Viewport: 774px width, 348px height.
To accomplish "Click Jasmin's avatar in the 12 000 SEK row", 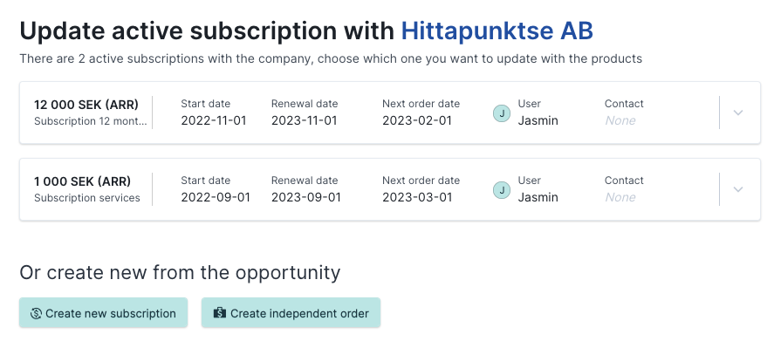I will (502, 113).
